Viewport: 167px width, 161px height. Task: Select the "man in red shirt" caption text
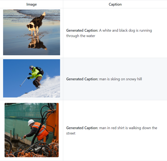tap(112, 130)
